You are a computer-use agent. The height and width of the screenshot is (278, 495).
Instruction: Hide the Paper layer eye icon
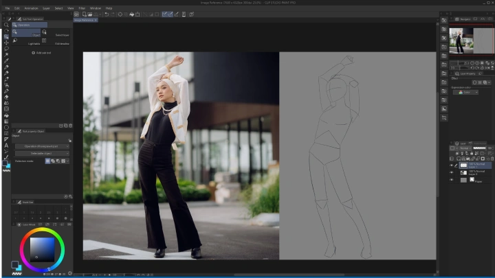452,180
